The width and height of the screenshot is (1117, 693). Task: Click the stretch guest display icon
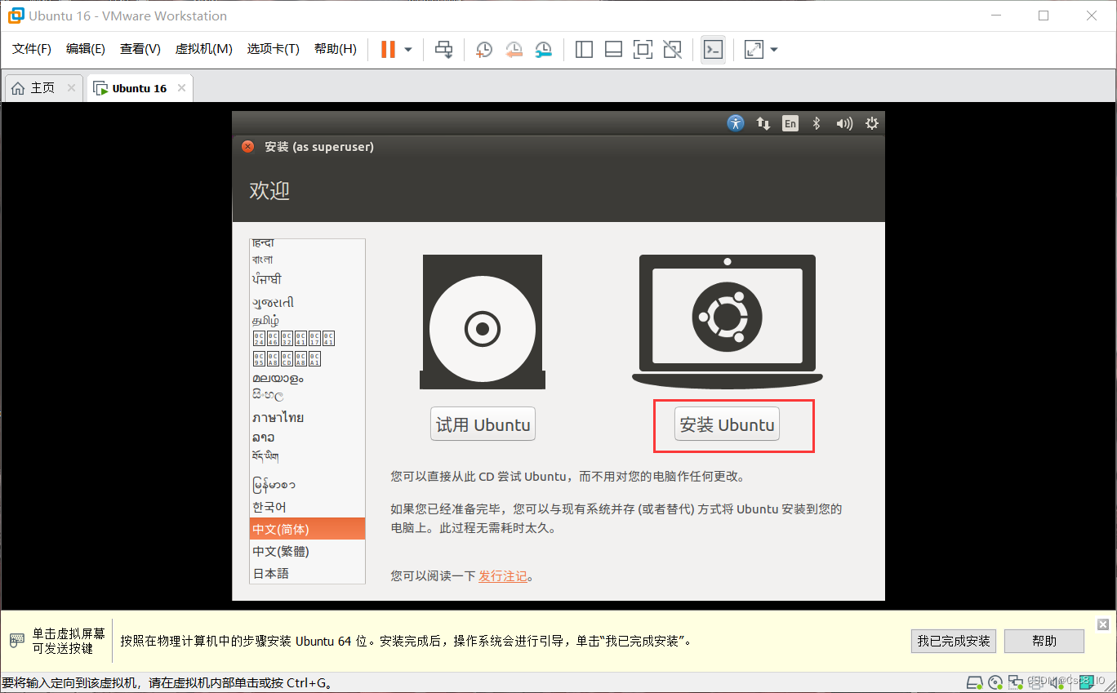754,50
